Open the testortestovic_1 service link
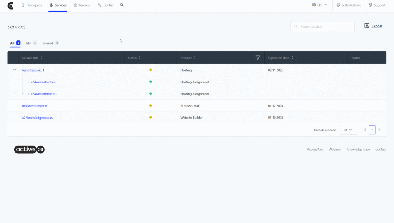The height and width of the screenshot is (223, 394). [x=33, y=70]
